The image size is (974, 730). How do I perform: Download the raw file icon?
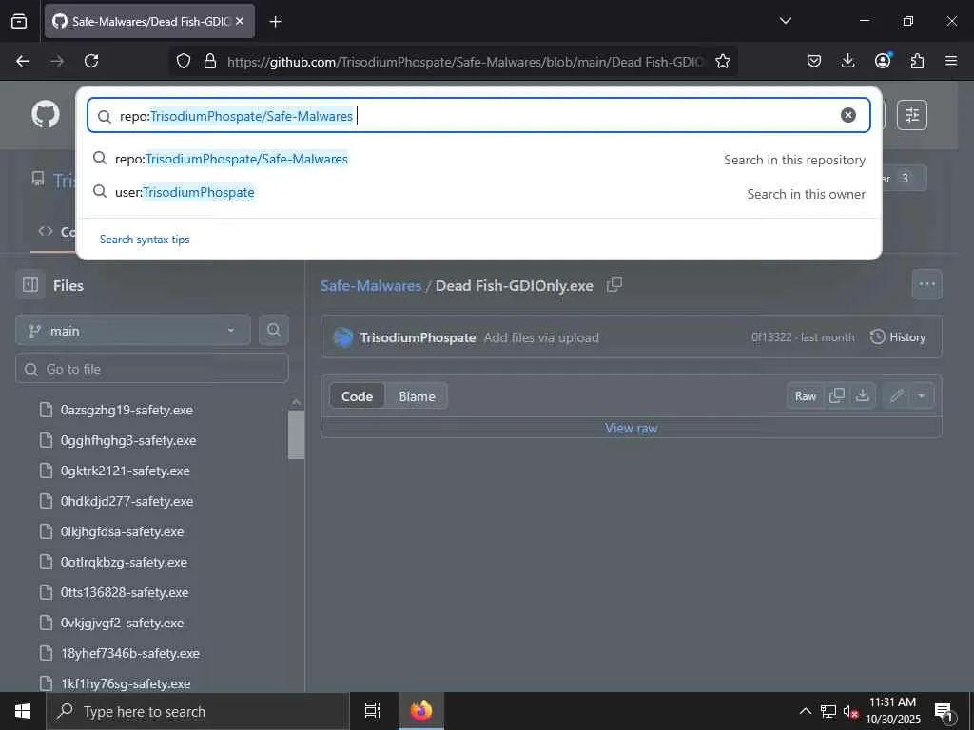[x=863, y=395]
